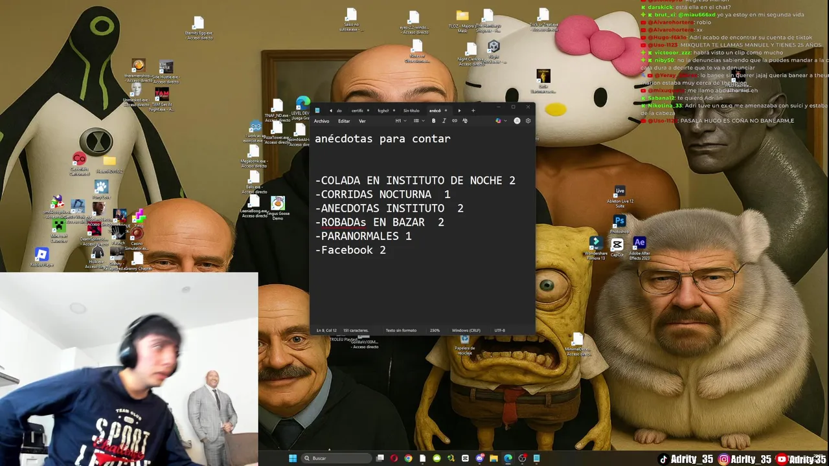Clear formatting icon in Notepad toolbar
Screen dimensions: 829x466
(465, 121)
